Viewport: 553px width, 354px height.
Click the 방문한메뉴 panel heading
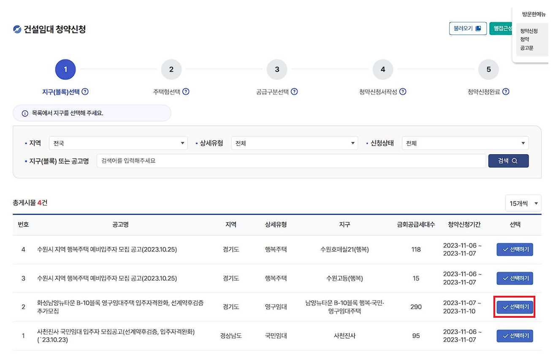[x=534, y=14]
